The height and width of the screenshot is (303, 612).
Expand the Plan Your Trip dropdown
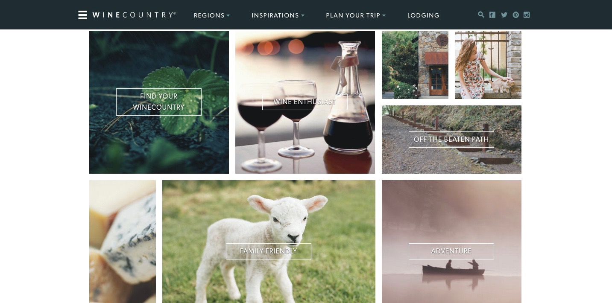click(x=356, y=15)
